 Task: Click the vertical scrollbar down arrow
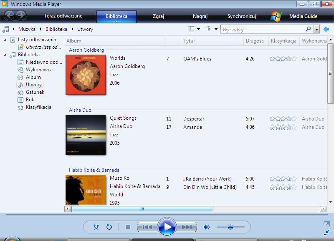(330, 202)
